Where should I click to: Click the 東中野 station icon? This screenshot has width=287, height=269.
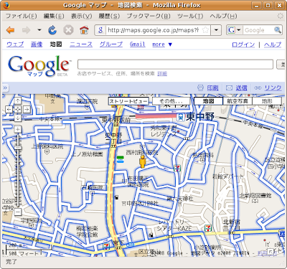pyautogui.click(x=182, y=117)
